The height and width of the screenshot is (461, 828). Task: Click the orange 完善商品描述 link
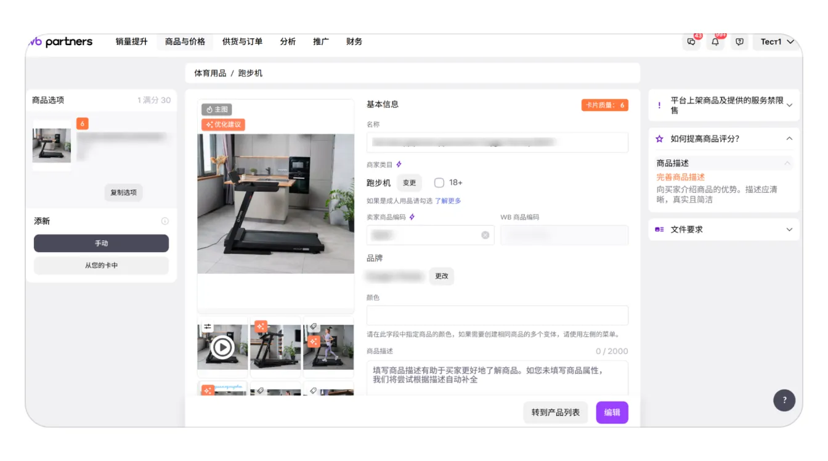pos(681,177)
